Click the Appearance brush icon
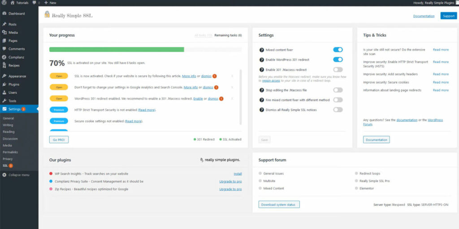 pos(4,76)
